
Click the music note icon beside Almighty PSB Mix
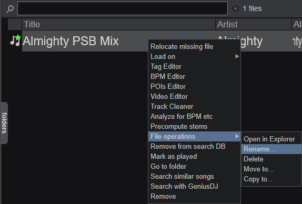coord(15,40)
